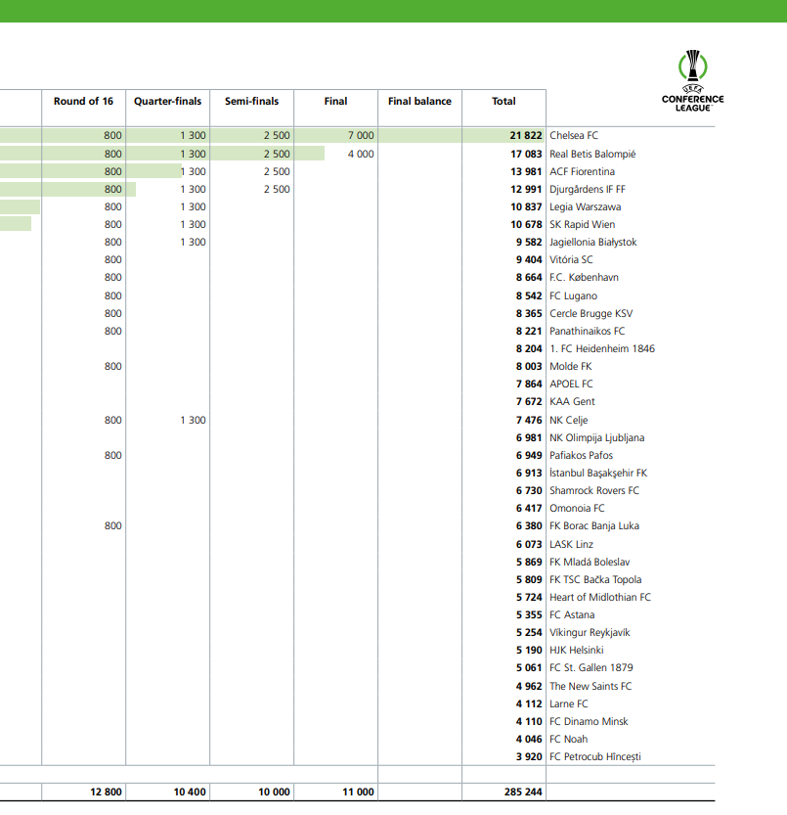Click the club name 'Larne FC'
Screen dimensions: 787x815
pyautogui.click(x=569, y=703)
